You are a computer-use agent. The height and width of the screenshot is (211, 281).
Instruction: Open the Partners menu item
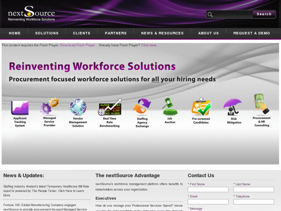[x=116, y=33]
